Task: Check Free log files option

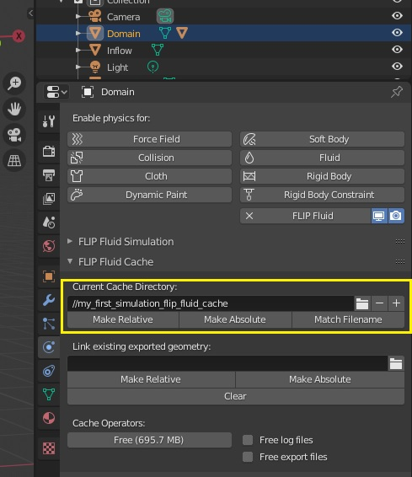Action: [248, 440]
